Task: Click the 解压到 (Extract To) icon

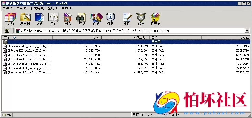Action: (25, 19)
